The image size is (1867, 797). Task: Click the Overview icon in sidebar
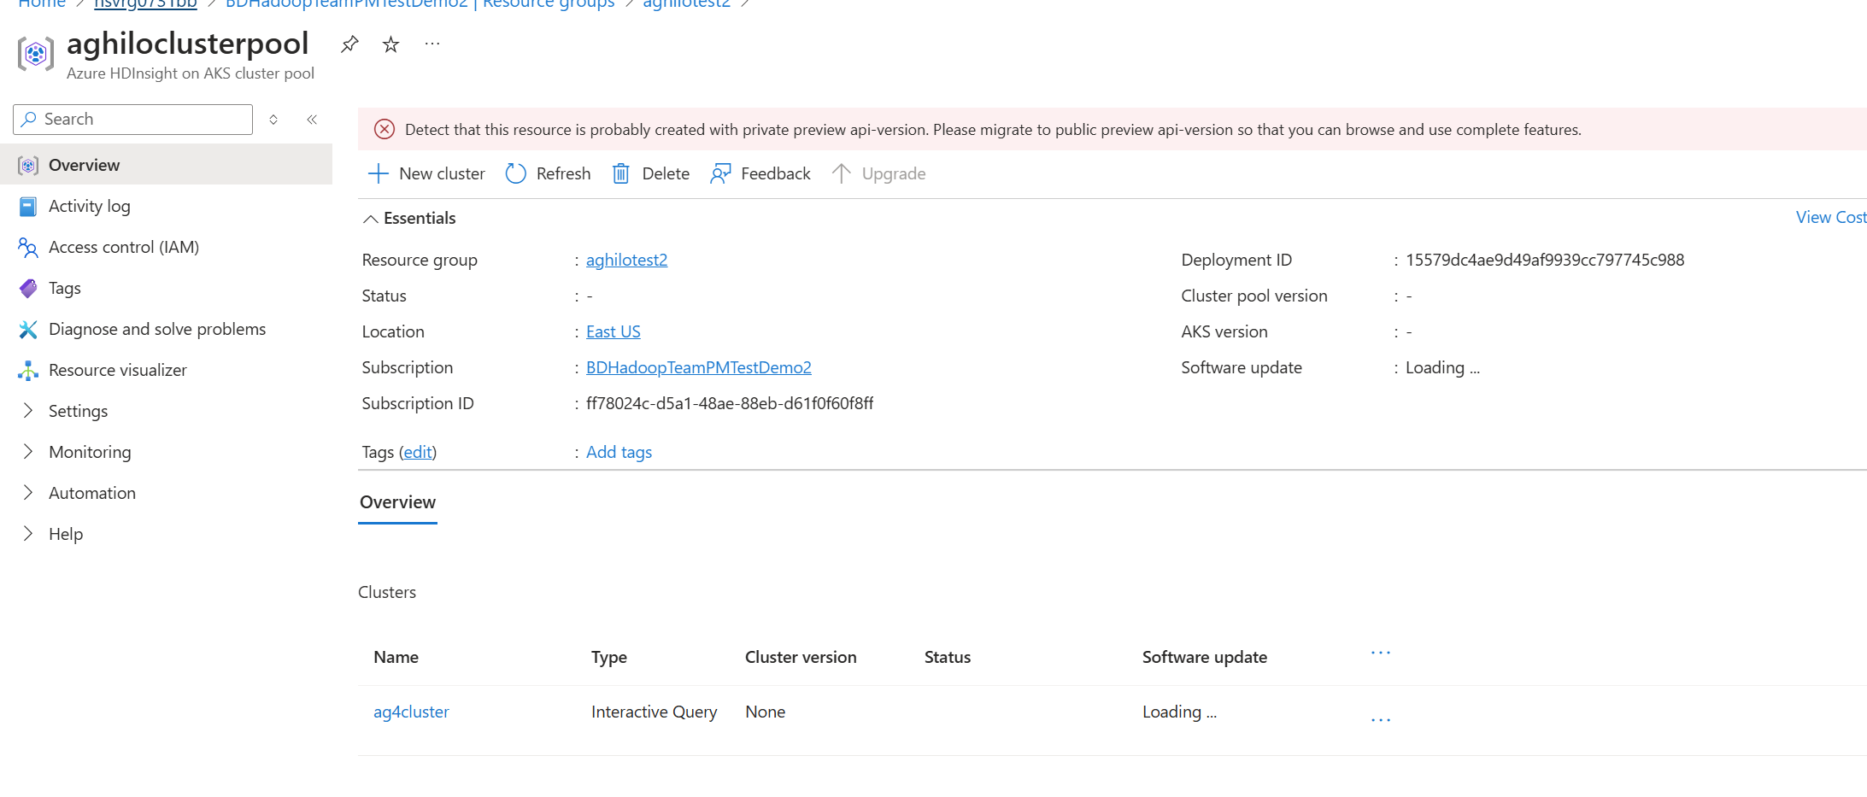click(28, 165)
